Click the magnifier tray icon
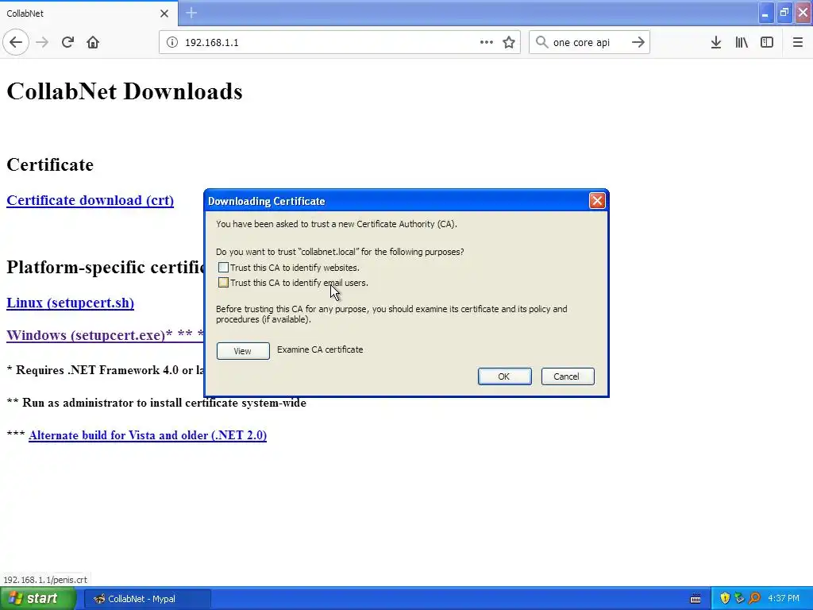This screenshot has height=610, width=813. (x=754, y=599)
